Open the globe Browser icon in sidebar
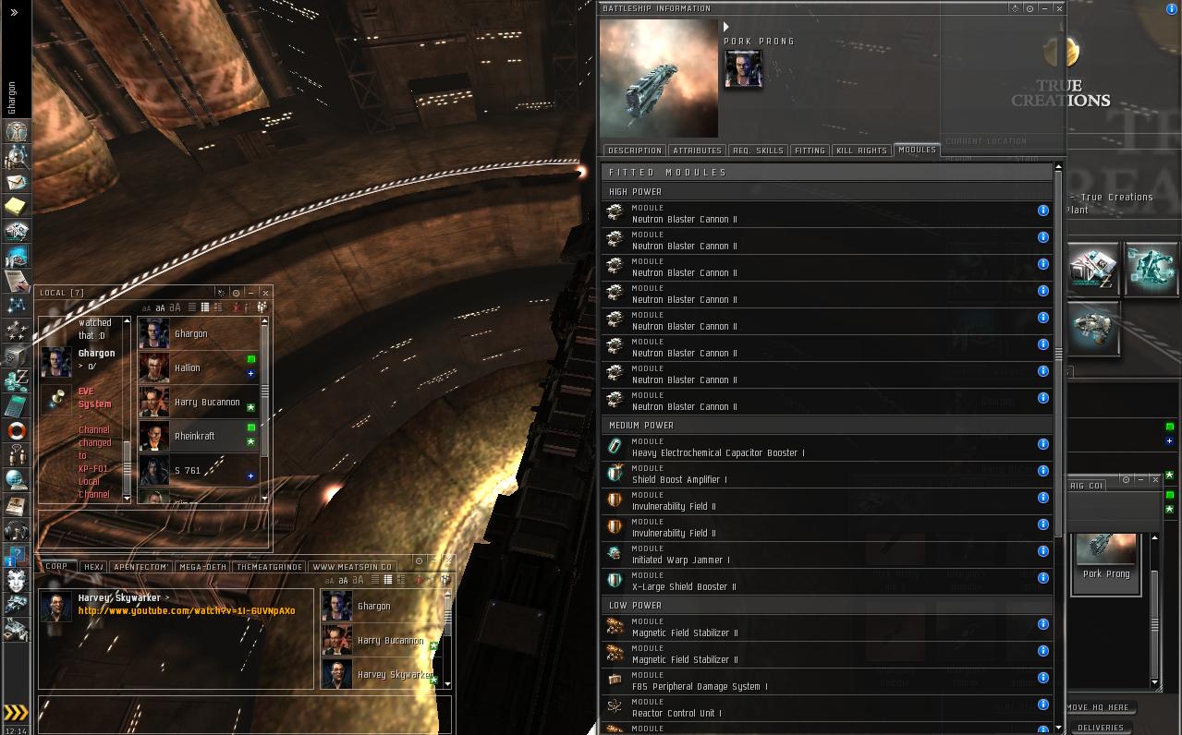The image size is (1182, 735). click(x=16, y=480)
